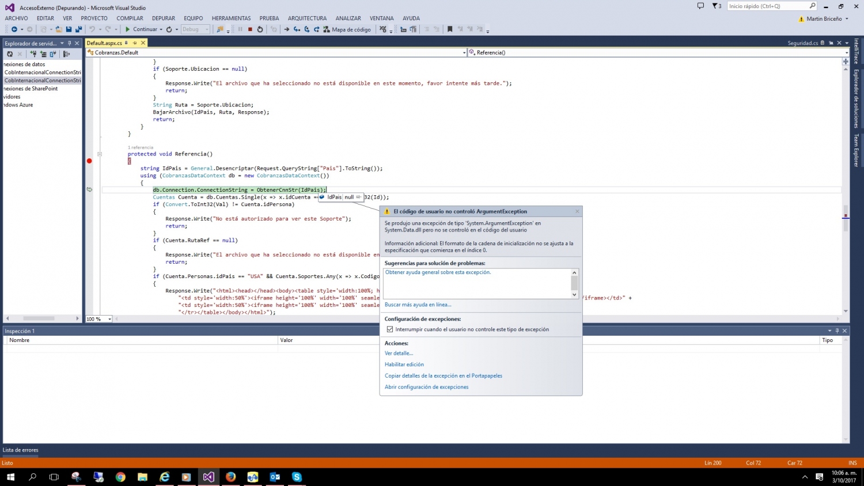Open the DEPURAR menu
This screenshot has height=486, width=864.
(x=164, y=18)
